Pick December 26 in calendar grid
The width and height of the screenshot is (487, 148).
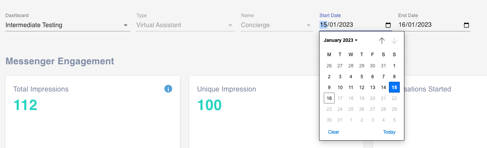tap(329, 66)
